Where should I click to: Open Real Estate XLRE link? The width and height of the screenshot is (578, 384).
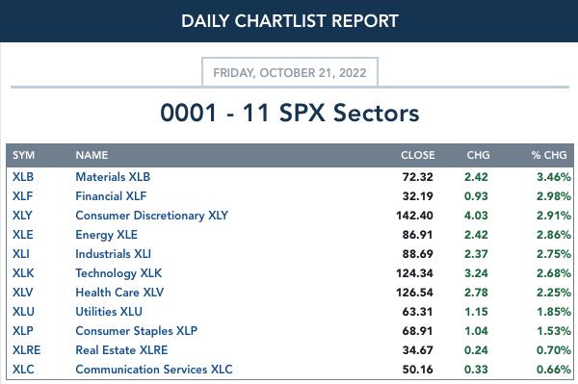(121, 350)
